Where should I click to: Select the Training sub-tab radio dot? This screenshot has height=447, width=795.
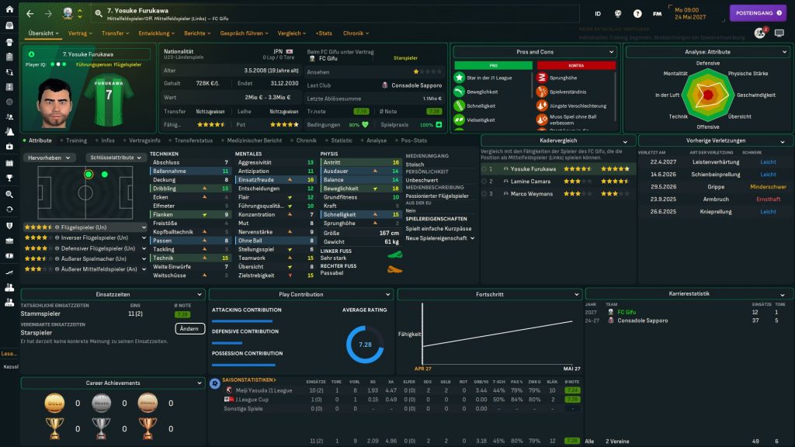[61, 140]
